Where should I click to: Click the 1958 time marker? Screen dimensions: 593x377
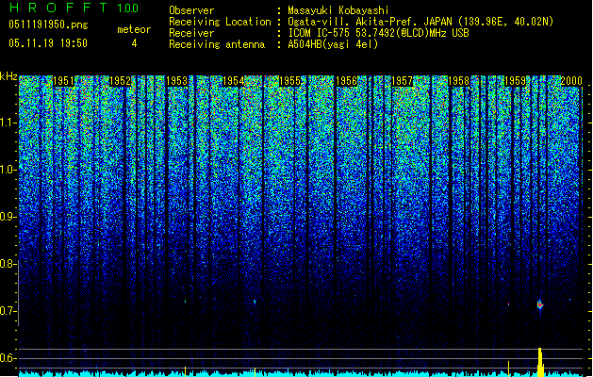click(x=459, y=81)
